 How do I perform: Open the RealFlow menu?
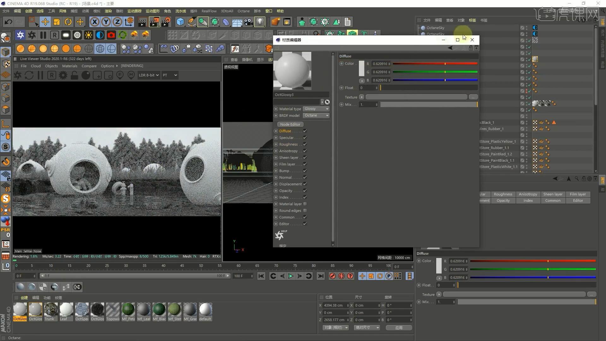[x=209, y=11]
